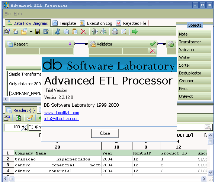This screenshot has height=183, width=215.
Task: Select Writer in the Objects panel
Action: click(x=195, y=57)
